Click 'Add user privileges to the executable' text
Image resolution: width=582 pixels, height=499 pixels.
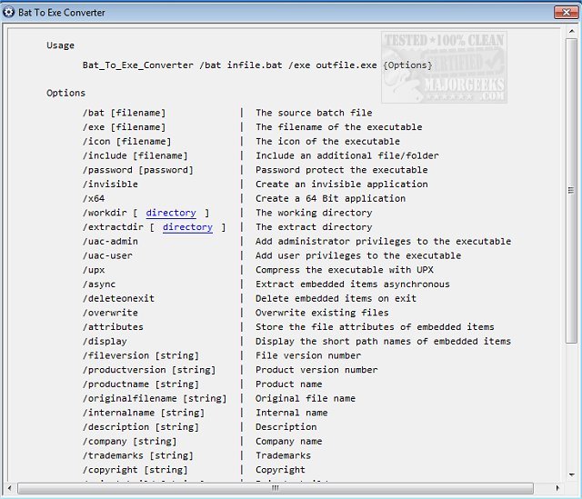click(358, 255)
